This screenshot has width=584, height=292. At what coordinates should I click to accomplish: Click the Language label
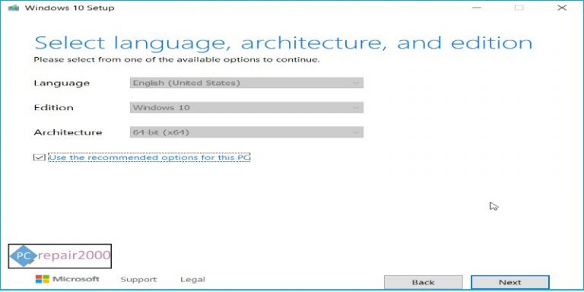pos(62,84)
